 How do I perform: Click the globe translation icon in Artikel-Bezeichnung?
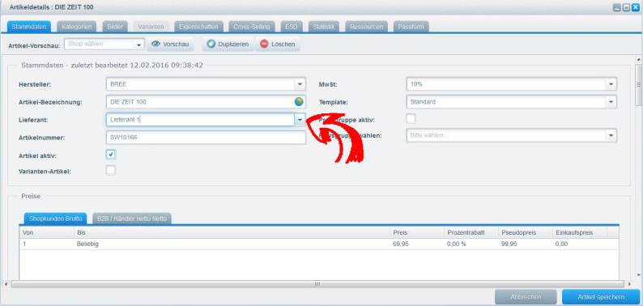pos(299,102)
